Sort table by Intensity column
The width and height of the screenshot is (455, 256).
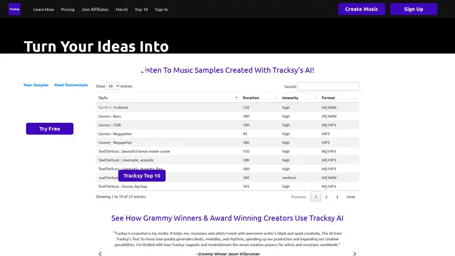point(298,98)
